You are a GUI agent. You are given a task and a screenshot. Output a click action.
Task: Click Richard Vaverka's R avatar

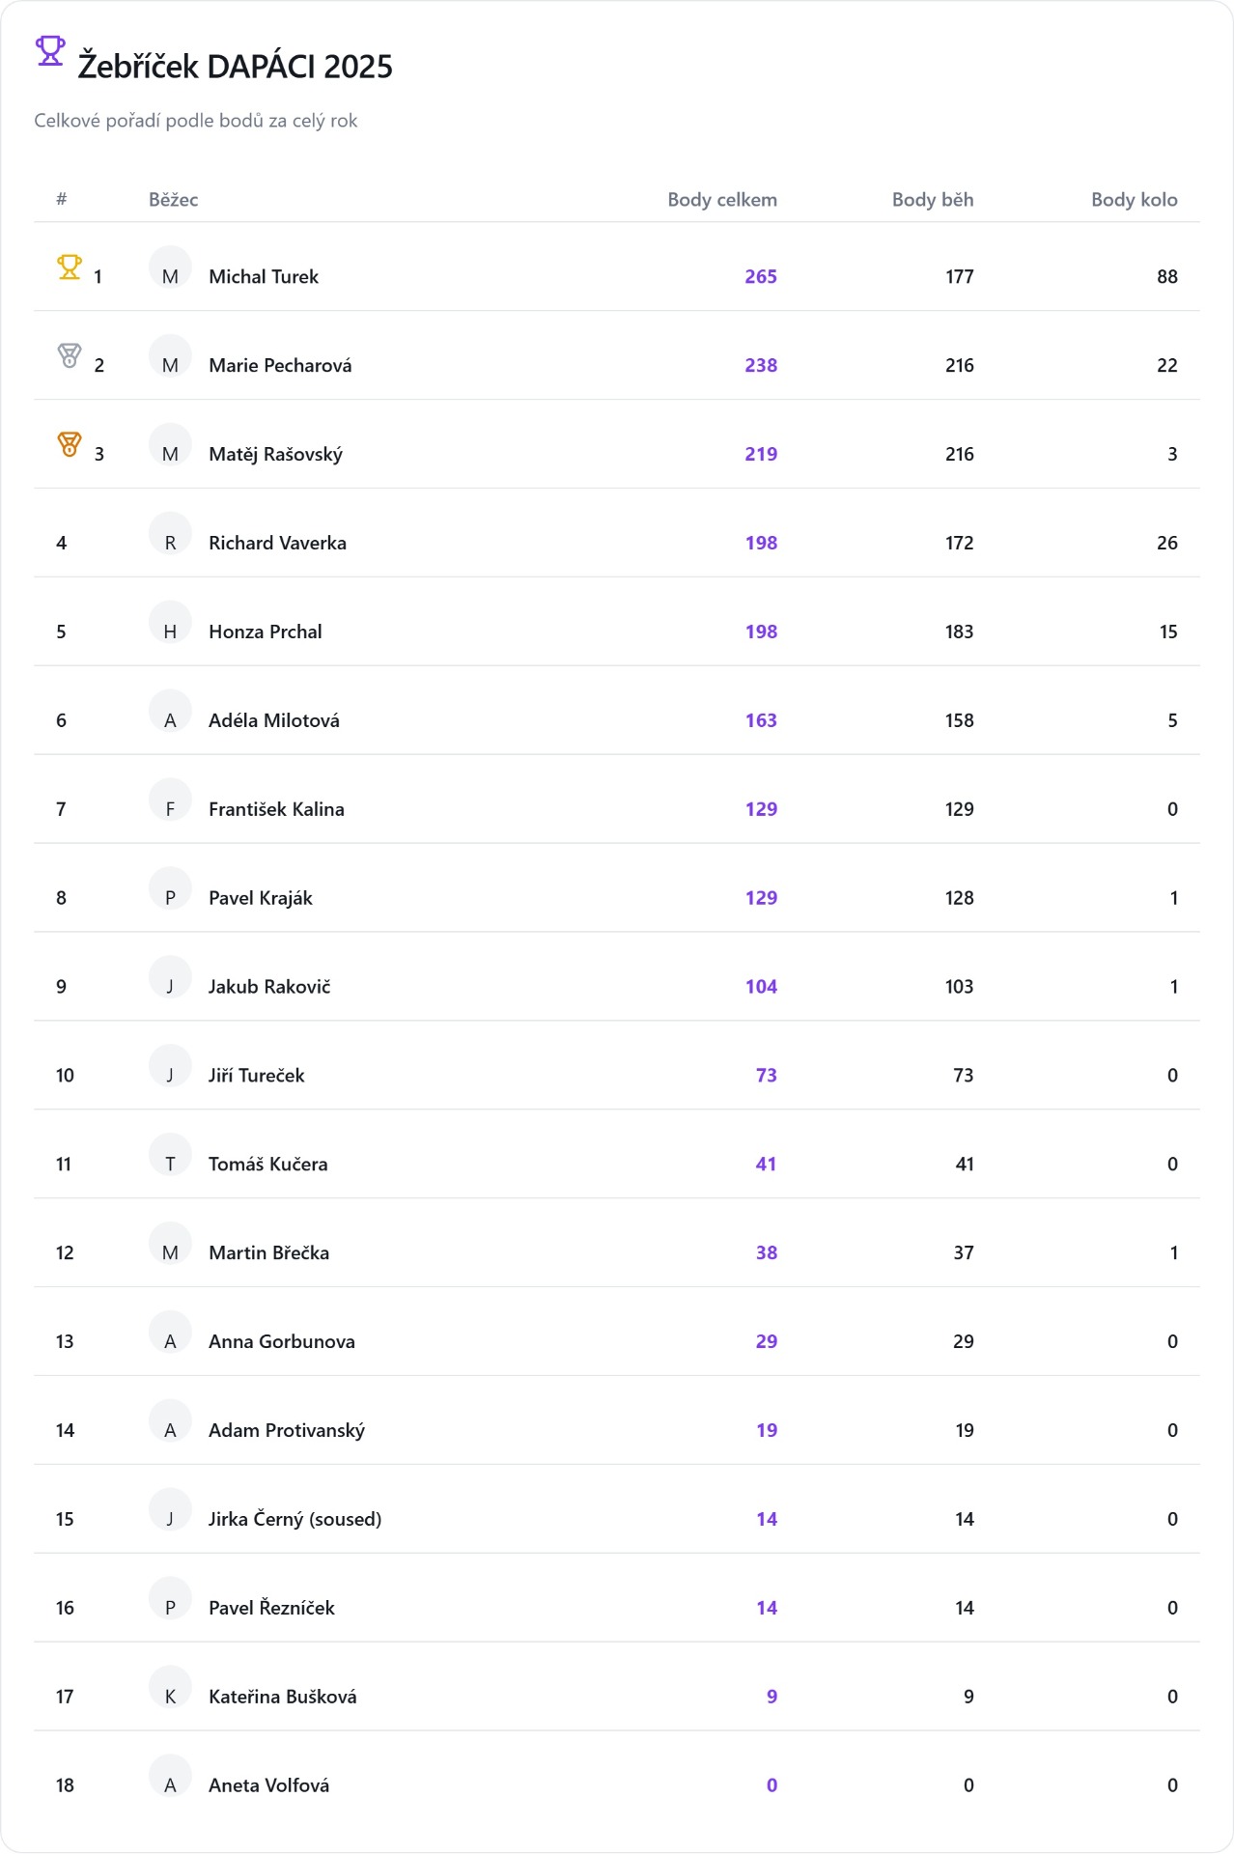click(x=170, y=535)
